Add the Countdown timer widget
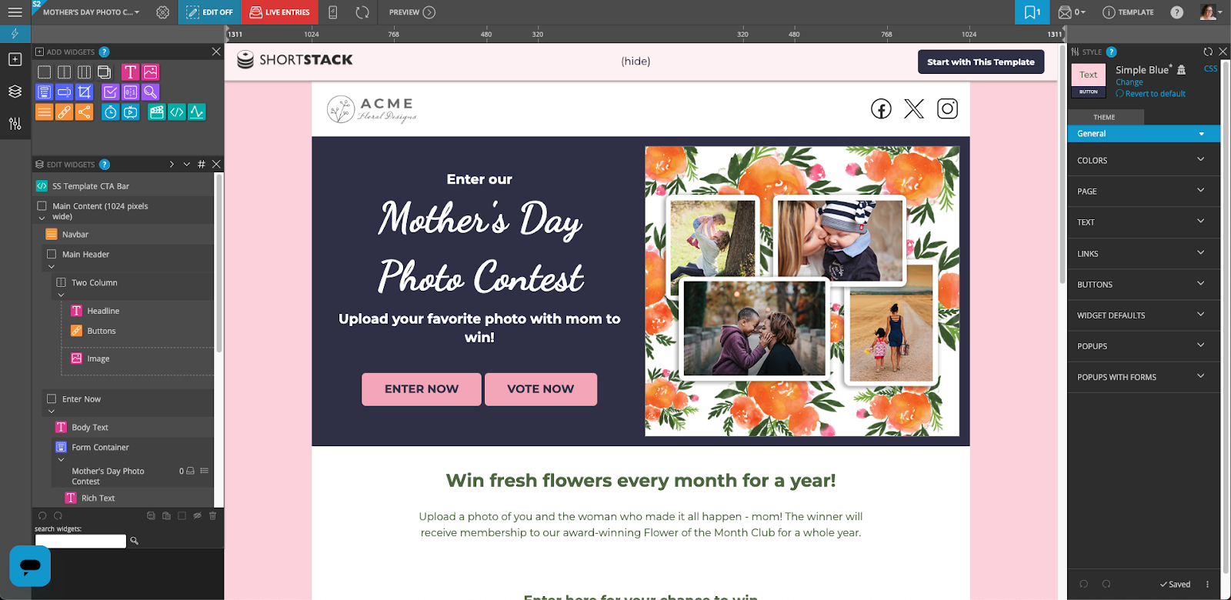Image resolution: width=1231 pixels, height=600 pixels. click(111, 112)
